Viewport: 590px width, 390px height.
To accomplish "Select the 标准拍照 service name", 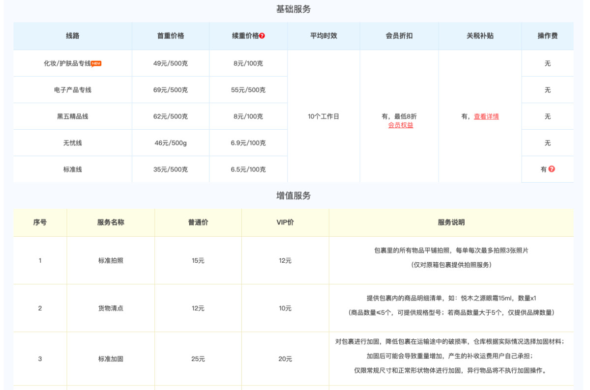I will [111, 260].
